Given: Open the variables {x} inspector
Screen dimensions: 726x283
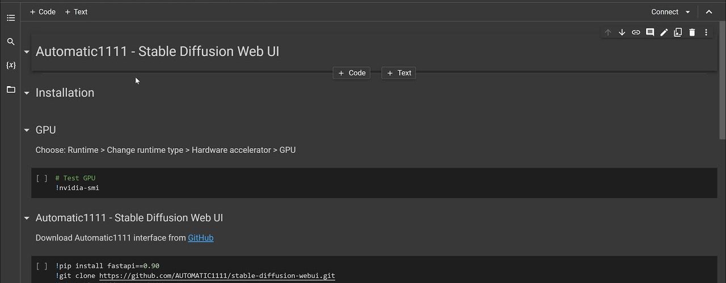Looking at the screenshot, I should click(x=11, y=65).
